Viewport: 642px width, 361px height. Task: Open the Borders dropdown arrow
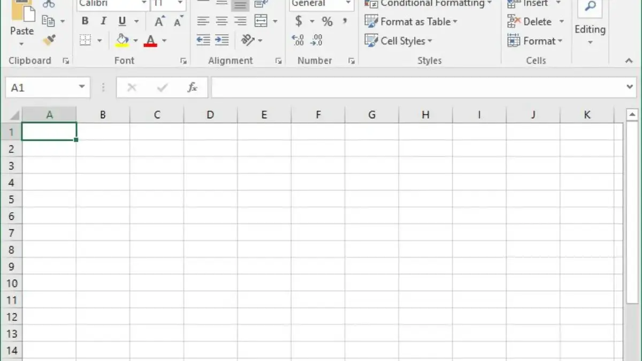99,41
